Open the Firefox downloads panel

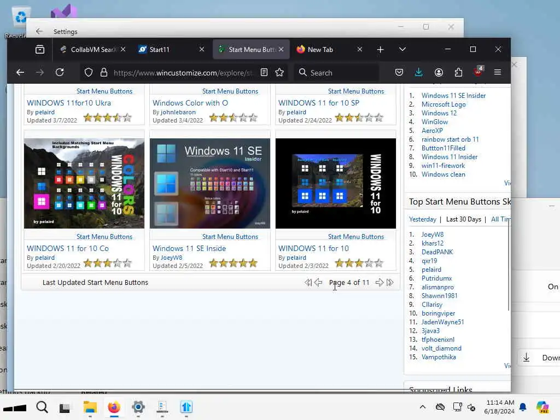(x=418, y=73)
